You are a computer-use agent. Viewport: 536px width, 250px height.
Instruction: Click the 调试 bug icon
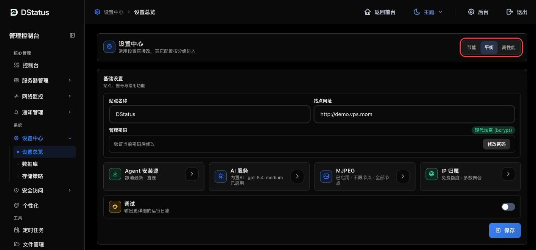115,207
